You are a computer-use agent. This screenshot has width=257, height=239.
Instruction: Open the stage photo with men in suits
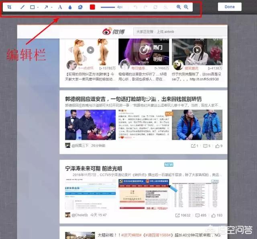90,125
